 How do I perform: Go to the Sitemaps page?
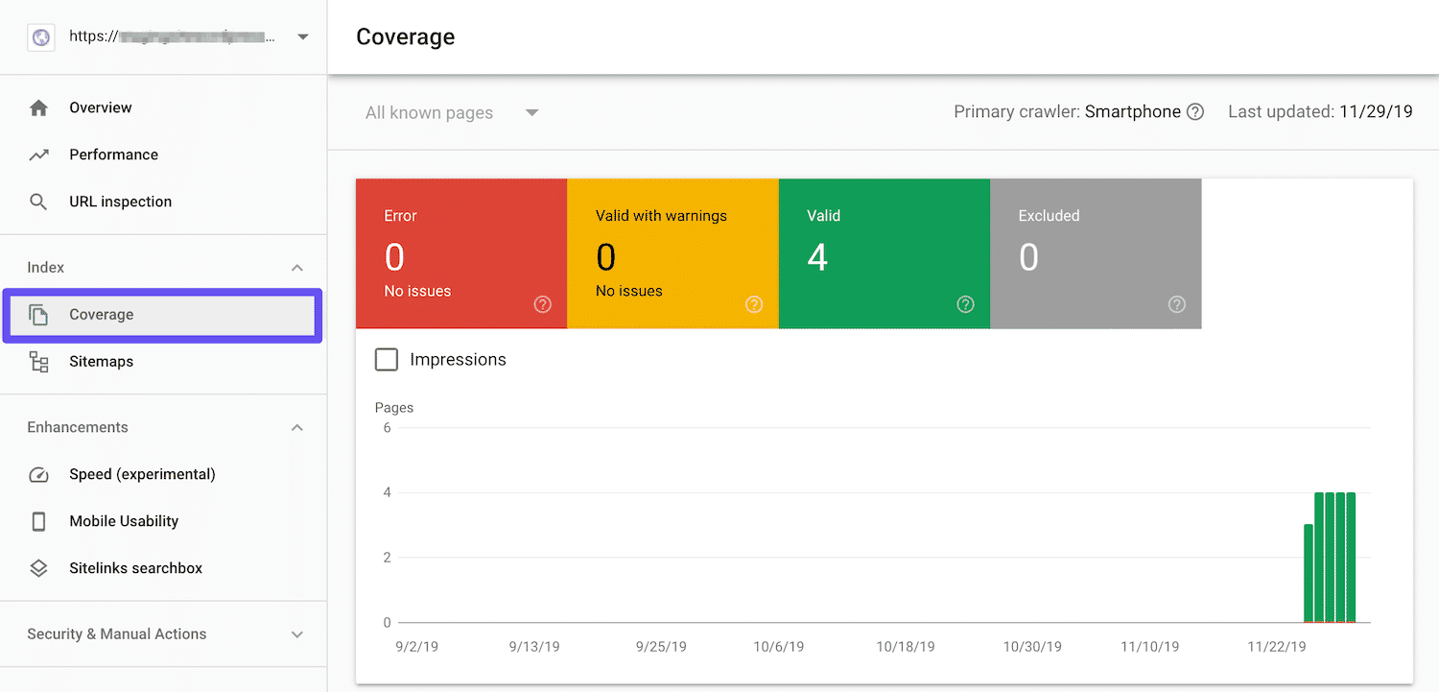tap(101, 362)
